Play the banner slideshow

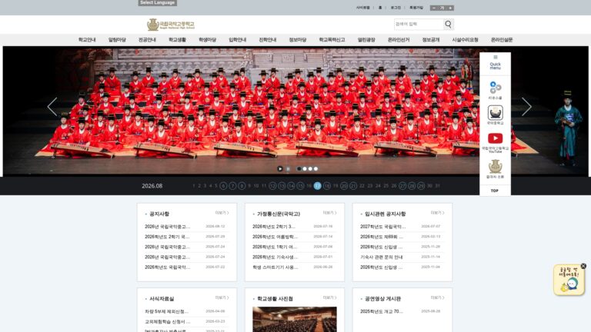(x=279, y=168)
